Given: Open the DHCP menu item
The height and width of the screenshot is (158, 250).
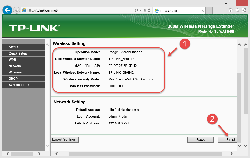Looking at the screenshot, I should coord(24,79).
